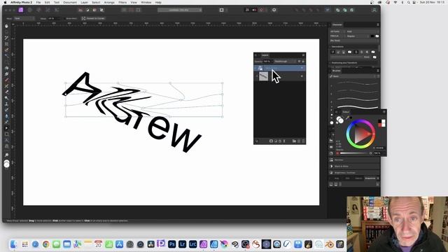Toggle the white switch beside font colour

point(377,36)
